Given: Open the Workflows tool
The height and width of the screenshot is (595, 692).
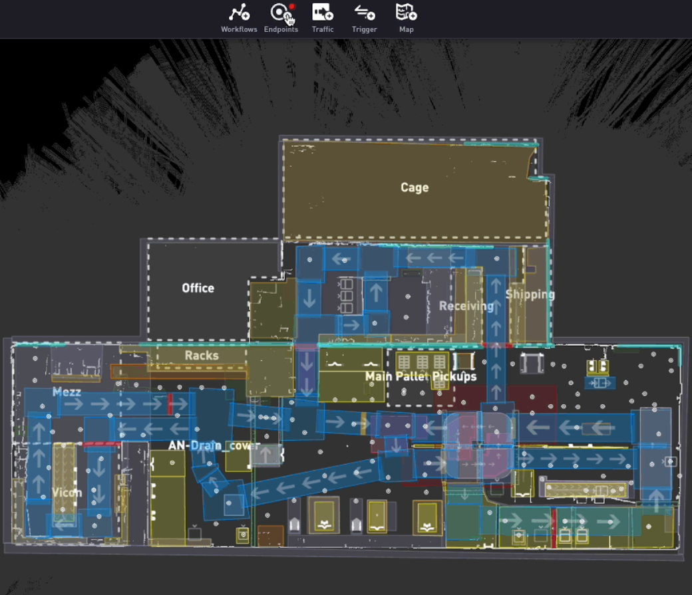Looking at the screenshot, I should [x=239, y=18].
